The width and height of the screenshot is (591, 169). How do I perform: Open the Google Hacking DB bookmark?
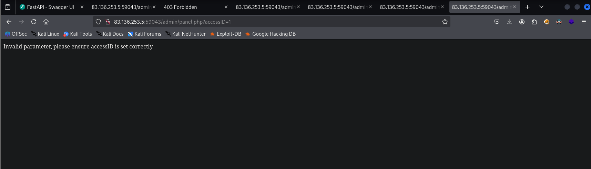click(271, 34)
